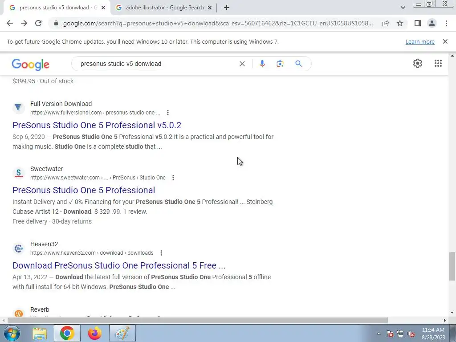Open File Explorer from taskbar
The width and height of the screenshot is (456, 342).
pos(40,333)
